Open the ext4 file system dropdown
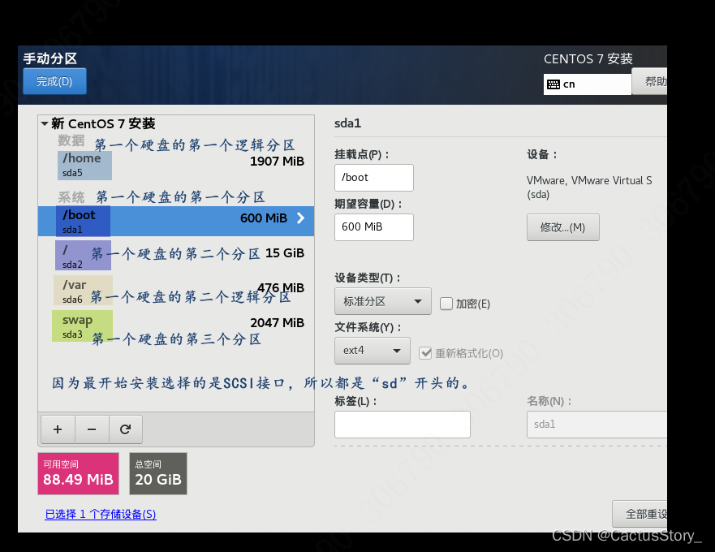Image resolution: width=715 pixels, height=552 pixels. [x=372, y=351]
